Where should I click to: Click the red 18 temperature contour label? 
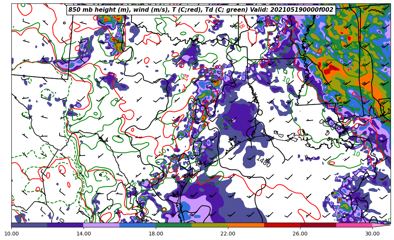tap(240, 25)
